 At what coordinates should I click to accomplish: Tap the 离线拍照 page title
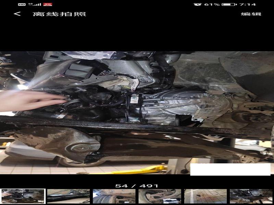(59, 14)
